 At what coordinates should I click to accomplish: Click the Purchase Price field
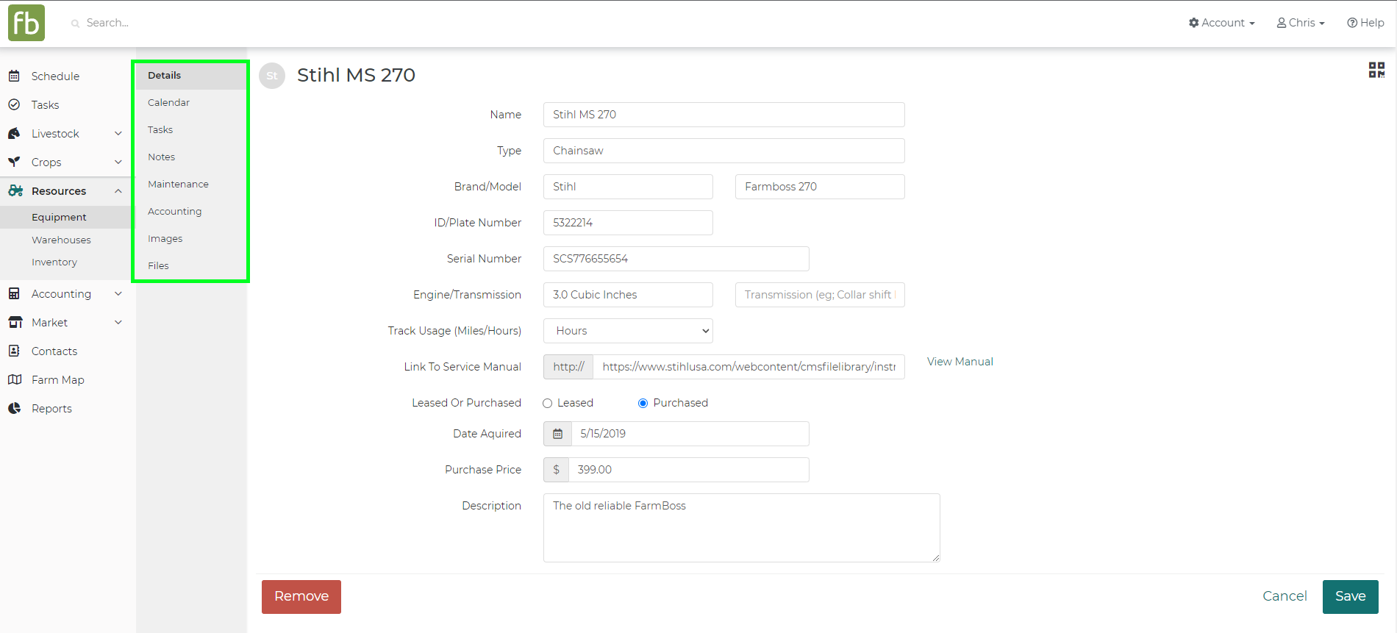688,470
